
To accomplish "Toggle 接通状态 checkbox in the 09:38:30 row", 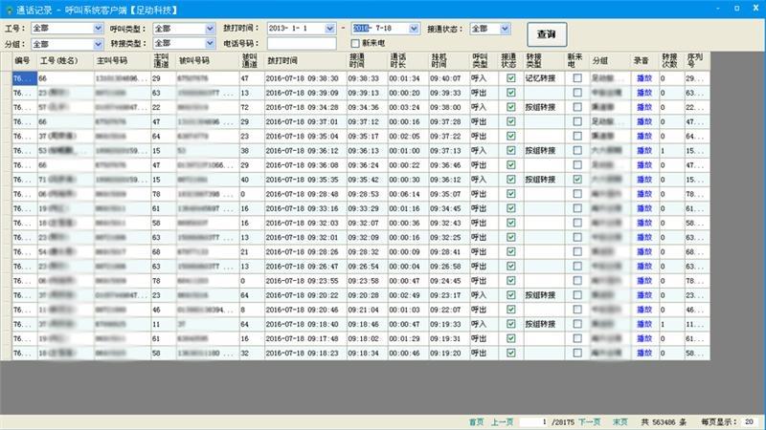I will pos(511,77).
